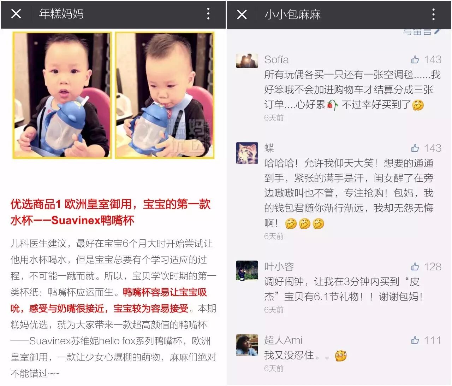Screen dimensions: 452x386
Task: Like 超人Ami's comment
Action: 415,340
